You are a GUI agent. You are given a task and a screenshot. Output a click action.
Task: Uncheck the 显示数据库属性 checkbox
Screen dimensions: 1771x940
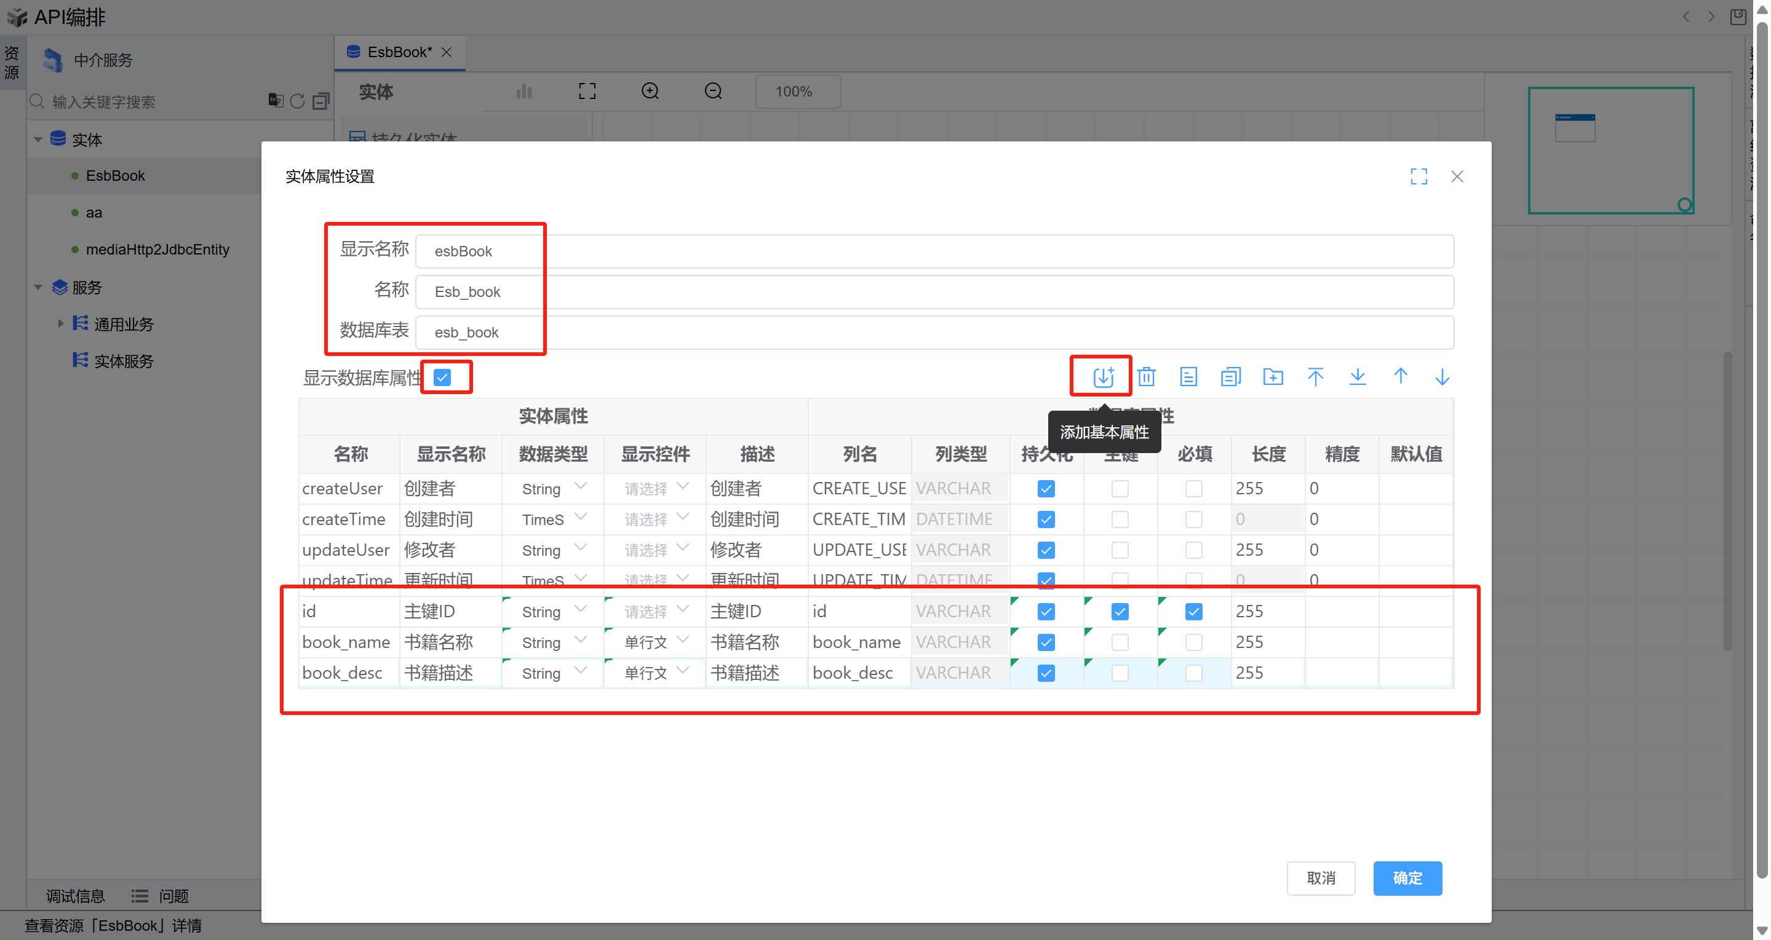(443, 377)
